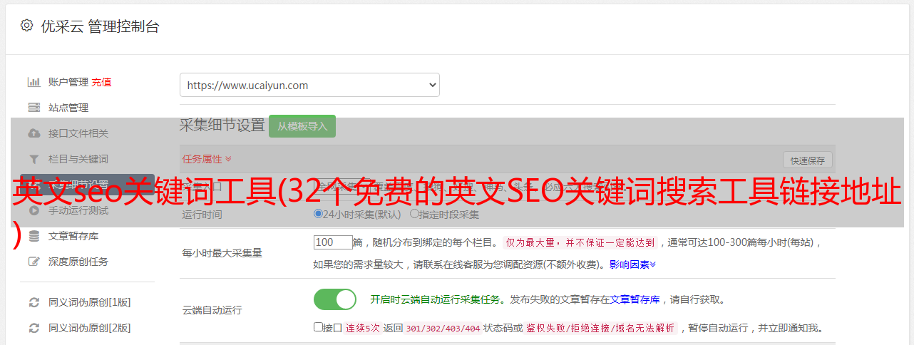The width and height of the screenshot is (914, 345).
Task: Click the 开启时云端自动运行采集任务 green text
Action: (x=435, y=299)
